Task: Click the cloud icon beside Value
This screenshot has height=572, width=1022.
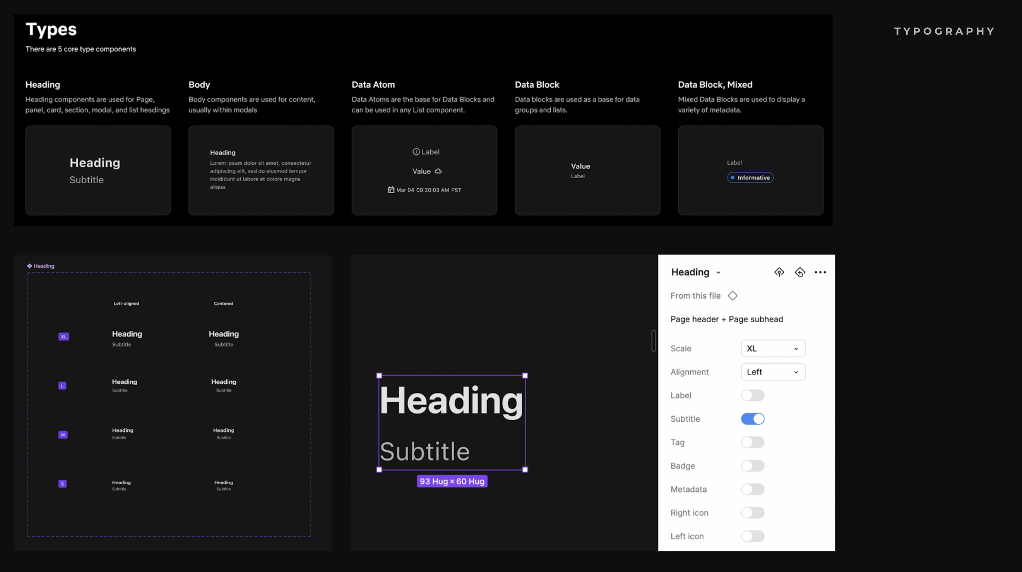Action: (438, 171)
